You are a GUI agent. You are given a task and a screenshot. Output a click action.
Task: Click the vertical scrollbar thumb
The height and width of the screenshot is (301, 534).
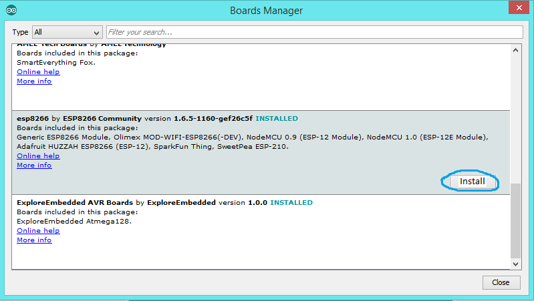click(515, 220)
